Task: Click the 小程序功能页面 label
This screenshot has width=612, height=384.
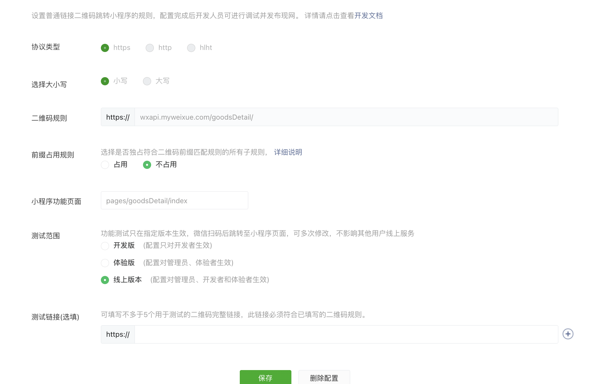Action: pyautogui.click(x=56, y=202)
